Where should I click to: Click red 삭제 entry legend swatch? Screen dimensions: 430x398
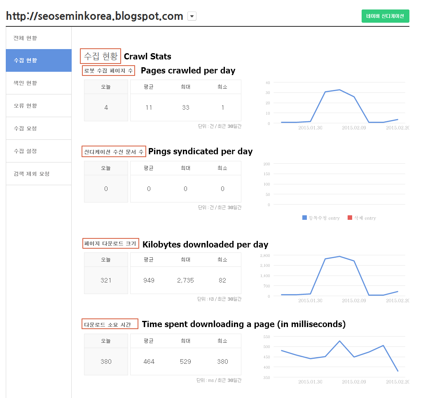[350, 218]
